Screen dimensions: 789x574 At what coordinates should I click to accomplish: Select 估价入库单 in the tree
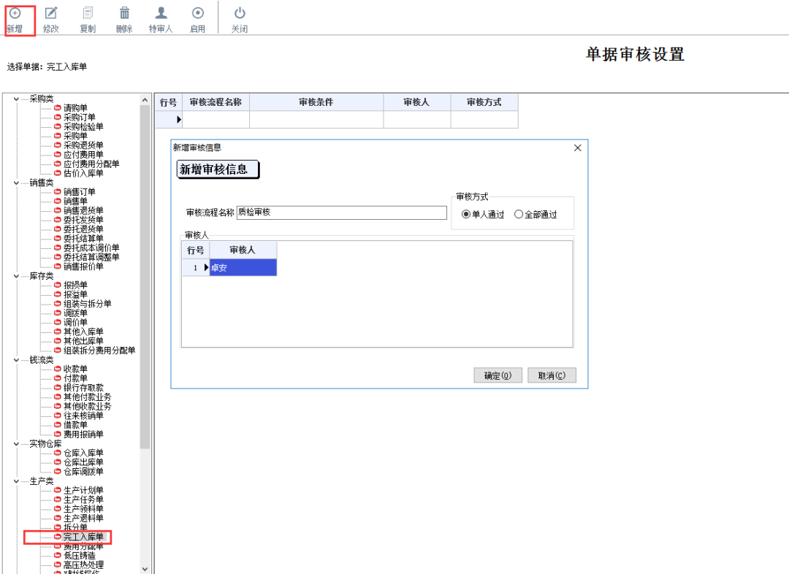point(83,174)
